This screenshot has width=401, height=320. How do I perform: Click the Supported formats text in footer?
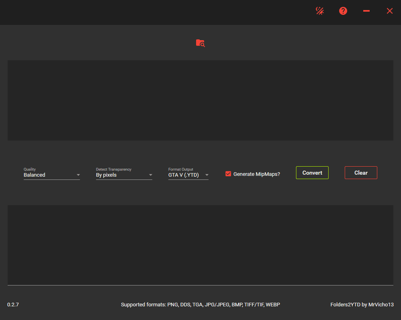pyautogui.click(x=200, y=305)
